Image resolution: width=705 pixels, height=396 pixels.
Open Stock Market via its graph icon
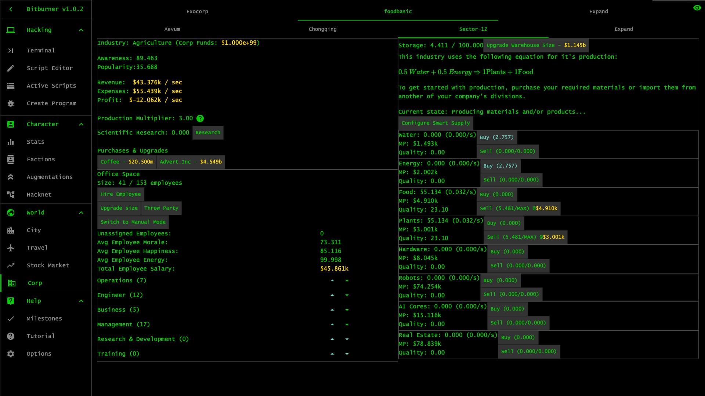tap(11, 265)
